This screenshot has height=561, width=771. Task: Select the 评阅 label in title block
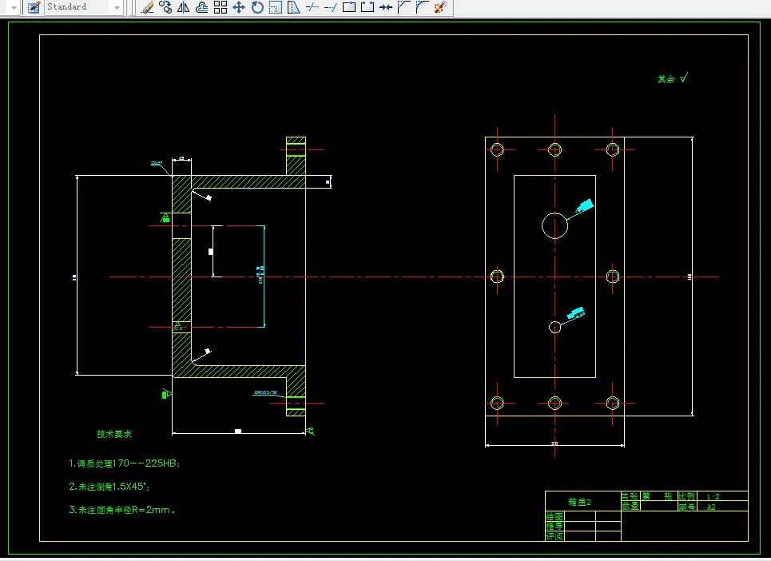pos(554,536)
